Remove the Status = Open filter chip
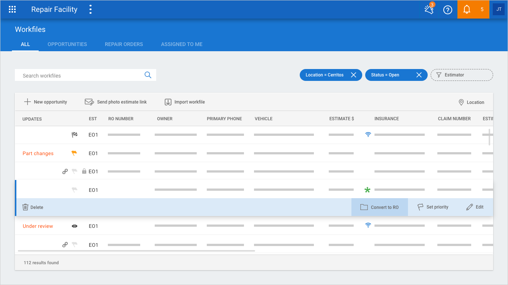 (x=419, y=75)
